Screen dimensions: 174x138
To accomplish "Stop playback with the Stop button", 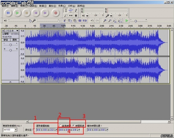I will 27,13.
